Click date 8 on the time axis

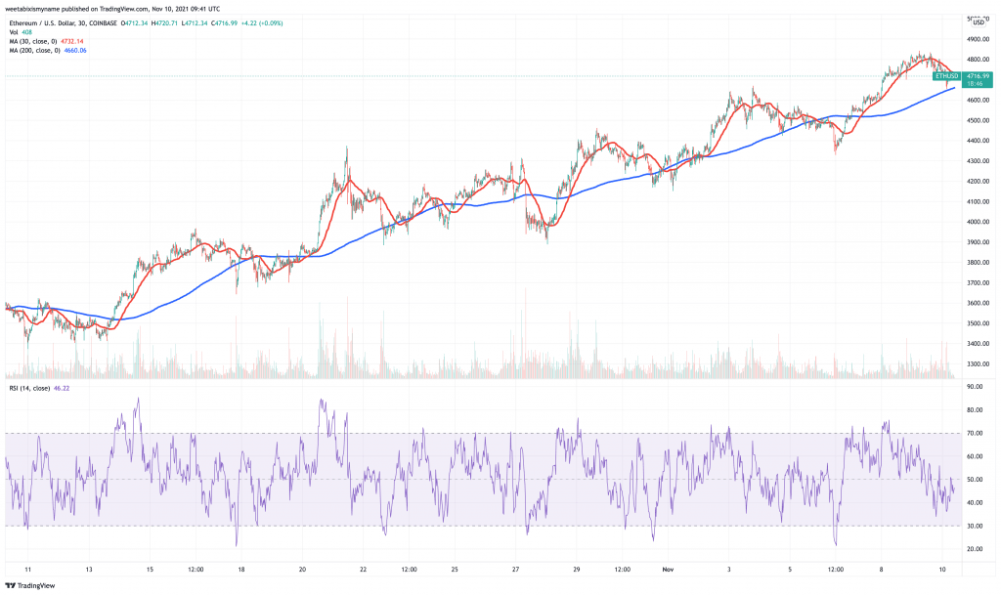pos(881,570)
